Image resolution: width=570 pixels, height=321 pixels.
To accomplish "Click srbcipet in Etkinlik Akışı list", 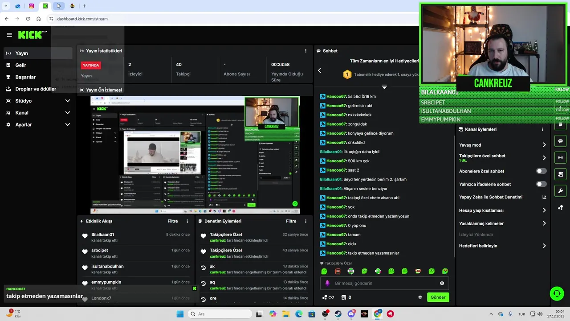I will click(x=100, y=251).
